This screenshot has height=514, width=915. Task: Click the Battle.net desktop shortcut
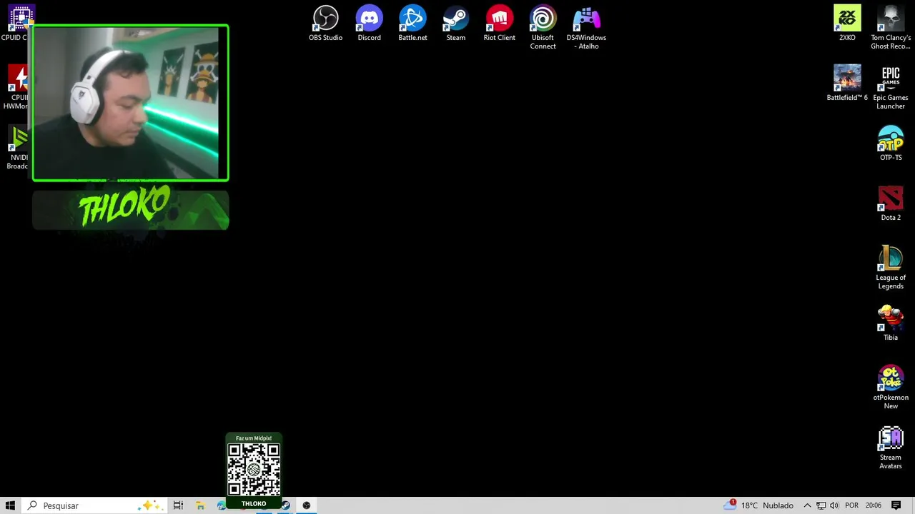tap(412, 24)
